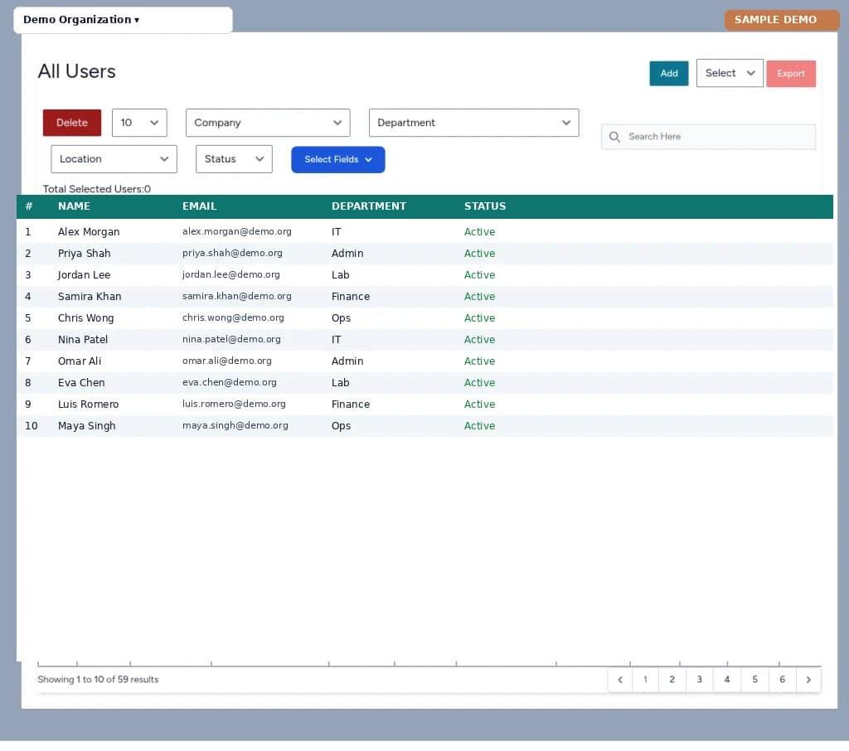Sort by the NAME column header

74,206
